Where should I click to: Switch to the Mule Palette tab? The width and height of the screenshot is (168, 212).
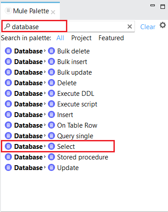click(x=31, y=11)
